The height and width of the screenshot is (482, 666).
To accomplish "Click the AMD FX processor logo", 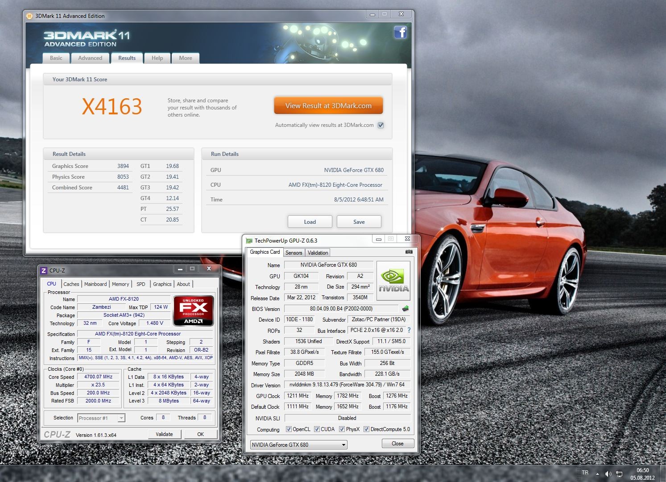I will pos(194,310).
